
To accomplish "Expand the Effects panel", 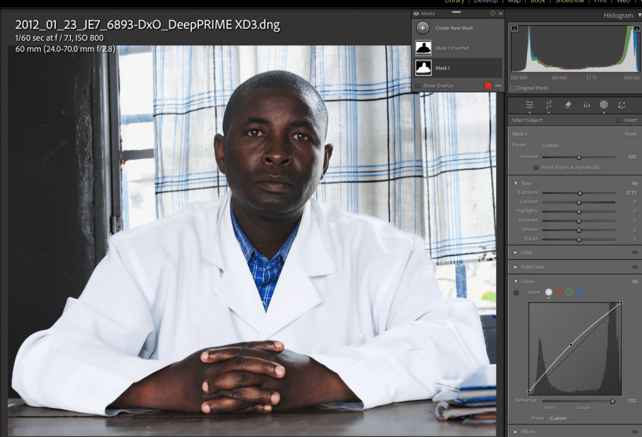I will pyautogui.click(x=515, y=431).
